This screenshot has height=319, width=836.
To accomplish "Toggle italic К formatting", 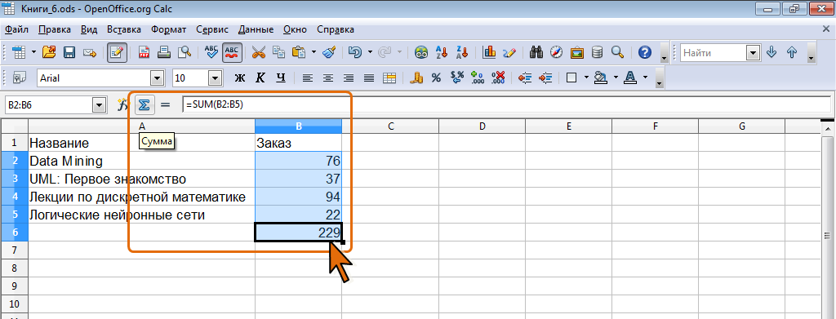I will click(260, 78).
